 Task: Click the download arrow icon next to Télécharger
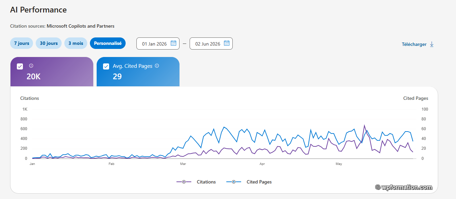point(432,44)
